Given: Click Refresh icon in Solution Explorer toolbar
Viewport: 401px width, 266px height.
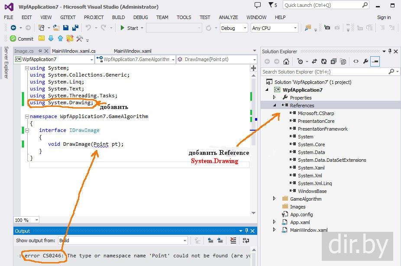Looking at the screenshot, I should [x=324, y=61].
